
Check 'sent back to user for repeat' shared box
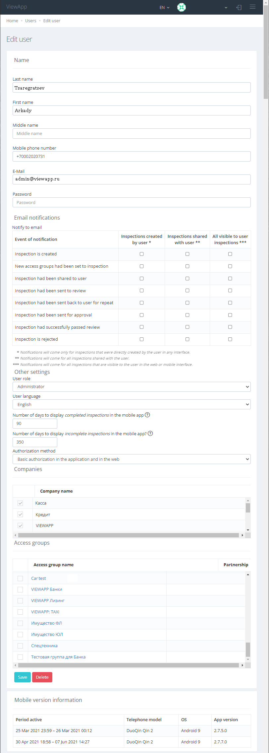187,303
